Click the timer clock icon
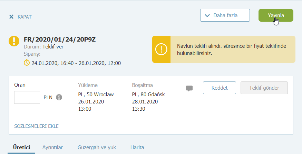Viewport: 302px width, 155px height. 27,63
